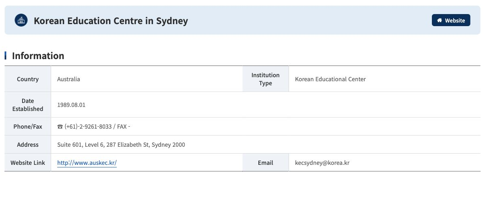Click the "Date Established" label cell
The width and height of the screenshot is (483, 197).
pyautogui.click(x=28, y=105)
